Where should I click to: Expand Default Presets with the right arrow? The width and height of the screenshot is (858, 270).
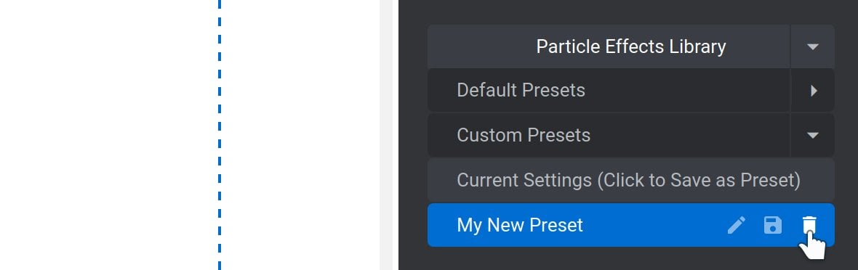point(813,91)
